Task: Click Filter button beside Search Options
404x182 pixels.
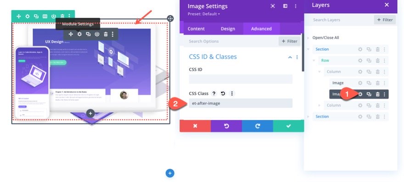Action: tap(289, 41)
